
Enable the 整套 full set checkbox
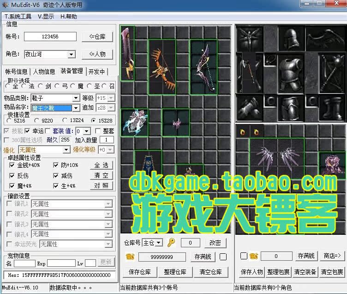(x=98, y=131)
